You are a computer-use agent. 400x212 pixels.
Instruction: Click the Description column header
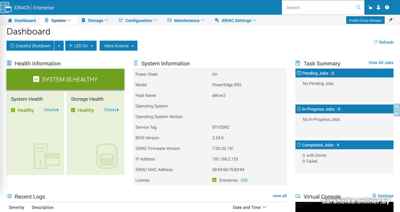pyautogui.click(x=42, y=208)
